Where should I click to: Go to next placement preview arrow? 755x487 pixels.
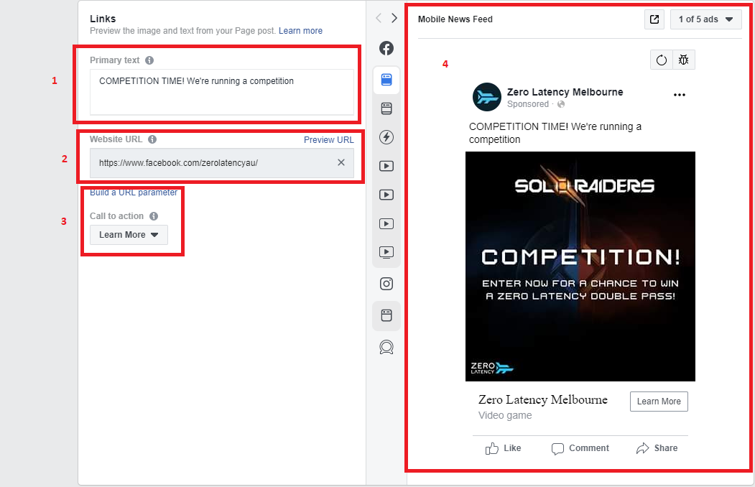click(x=394, y=18)
